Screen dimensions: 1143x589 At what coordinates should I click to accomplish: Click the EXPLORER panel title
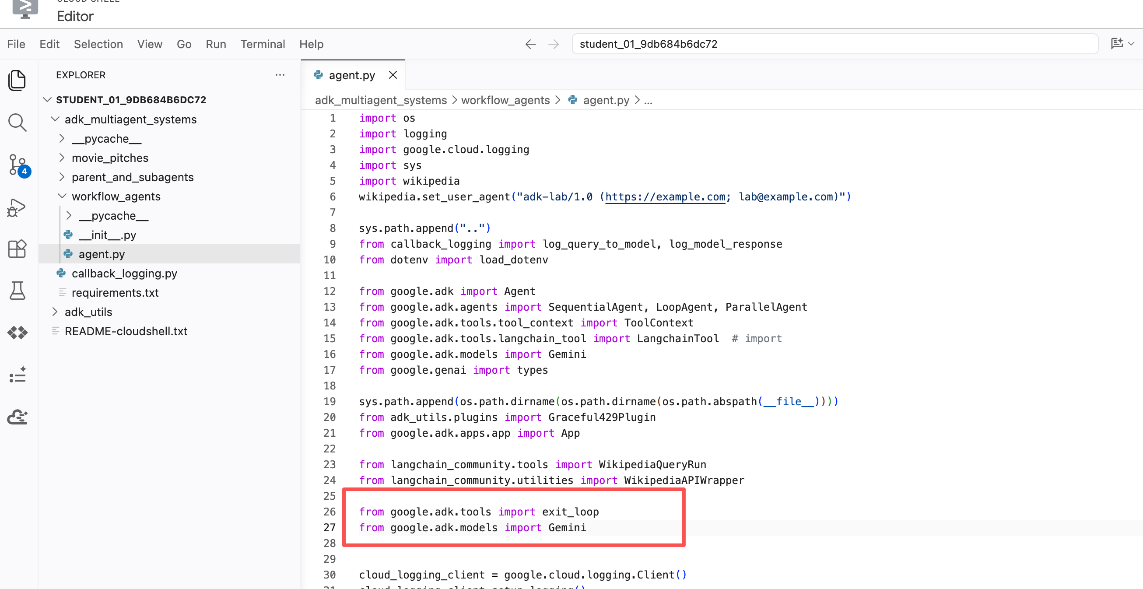[x=81, y=75]
